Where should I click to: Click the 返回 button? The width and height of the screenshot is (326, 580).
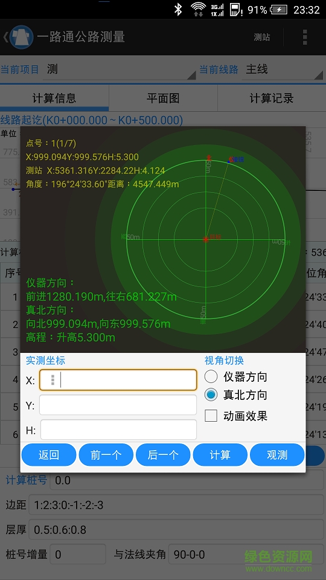click(49, 454)
